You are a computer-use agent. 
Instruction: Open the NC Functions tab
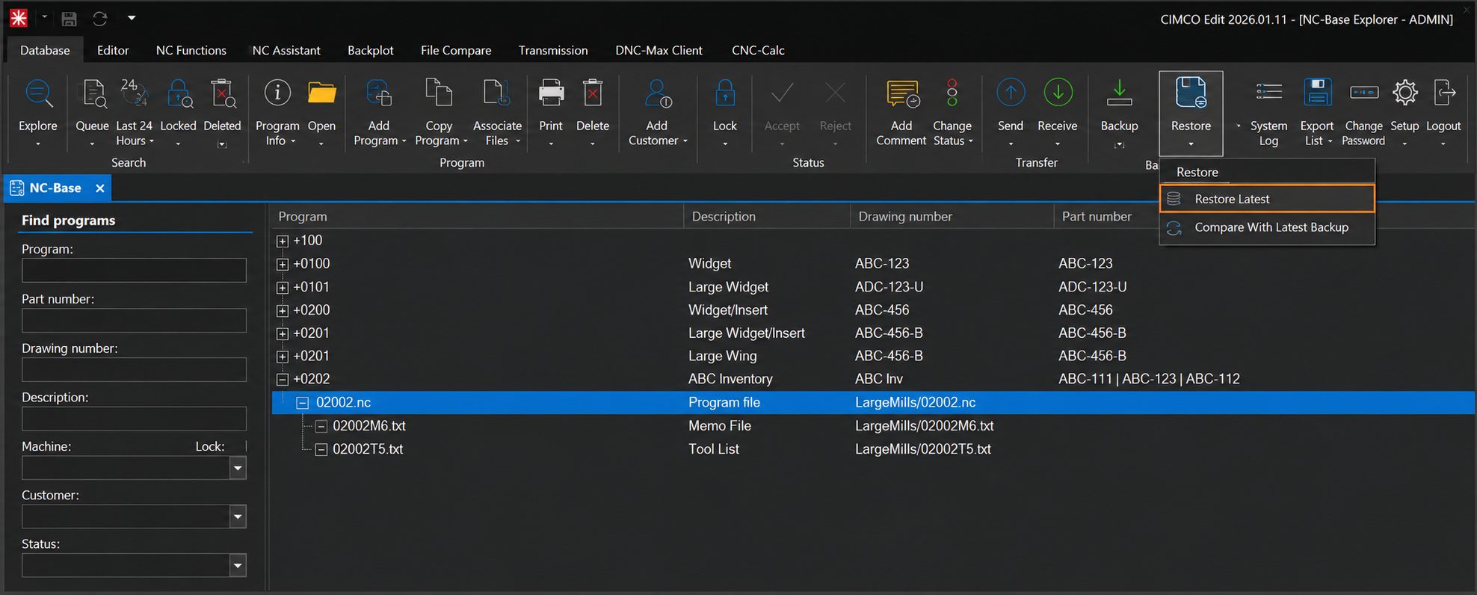point(191,50)
